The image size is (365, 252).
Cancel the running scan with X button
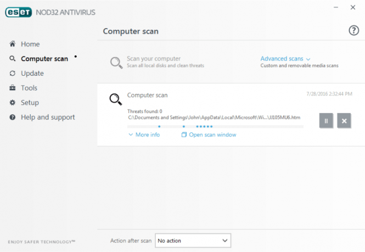[x=344, y=121]
